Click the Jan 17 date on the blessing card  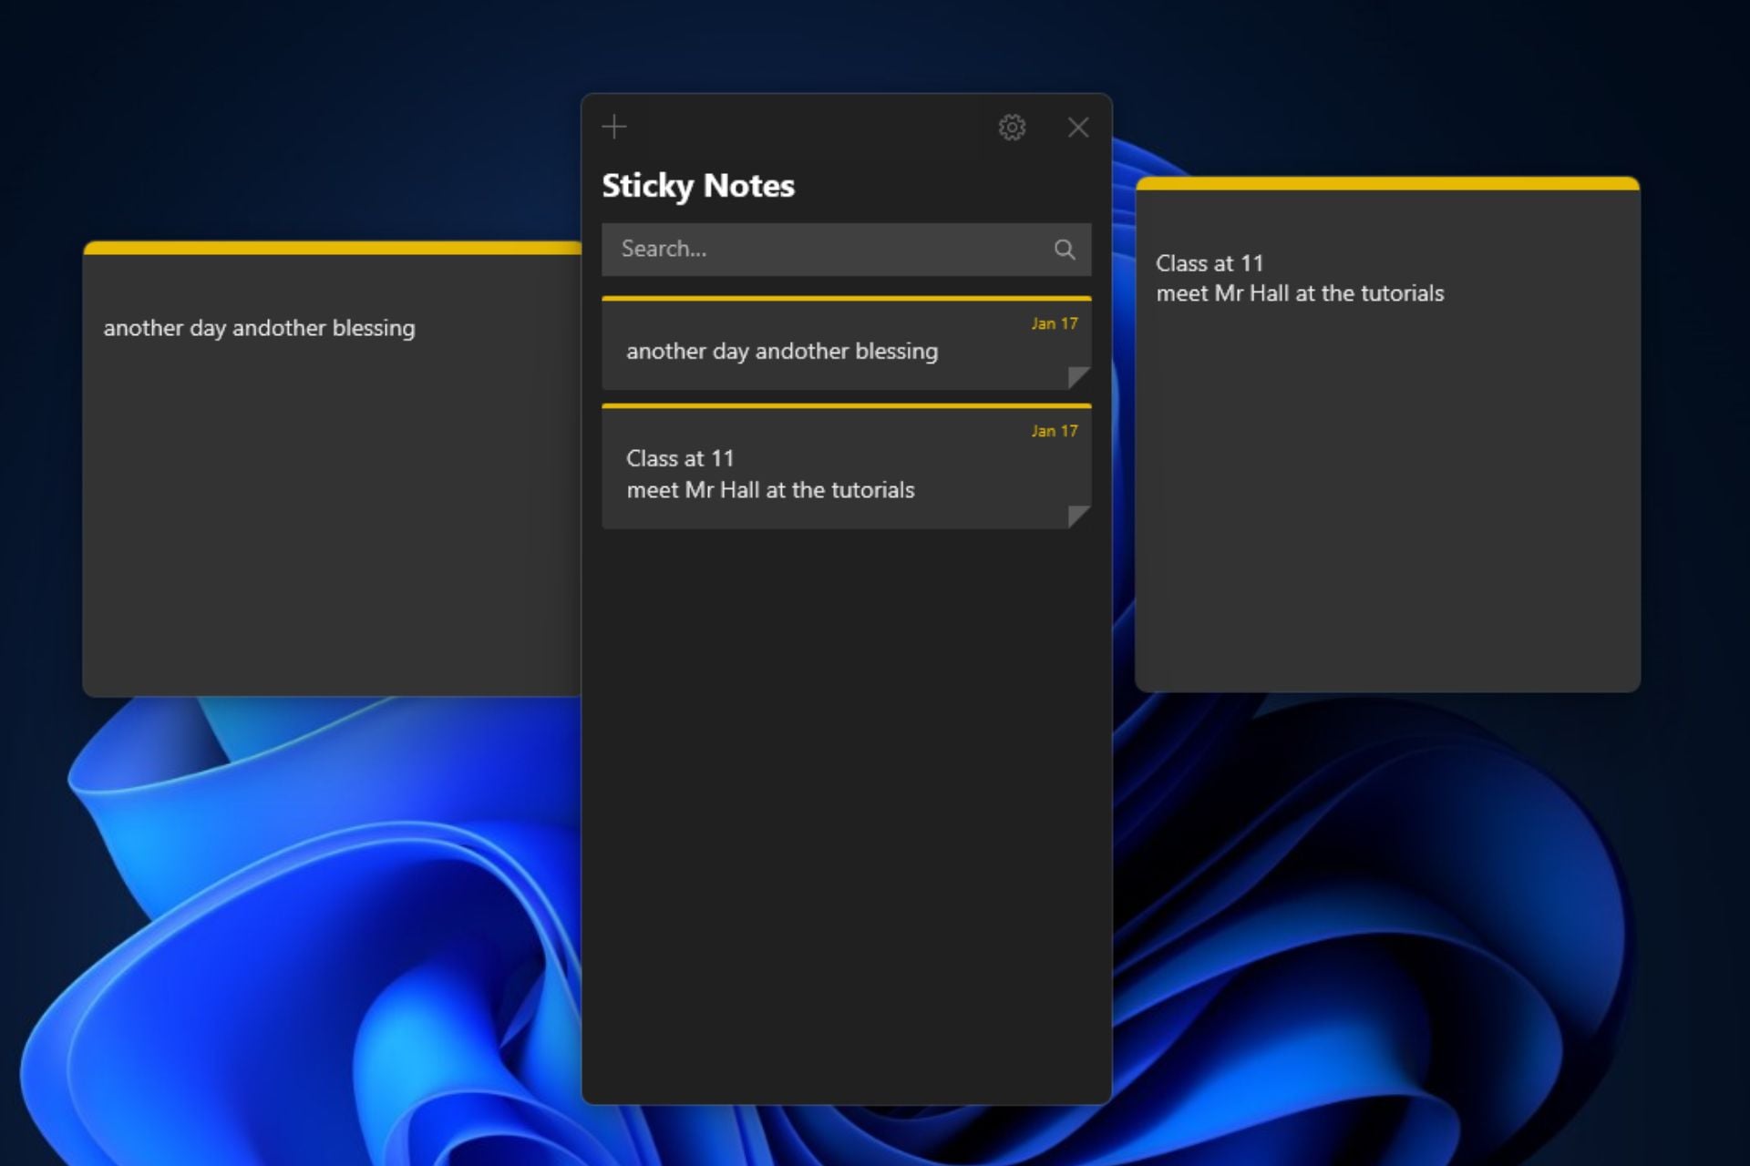pos(1055,324)
